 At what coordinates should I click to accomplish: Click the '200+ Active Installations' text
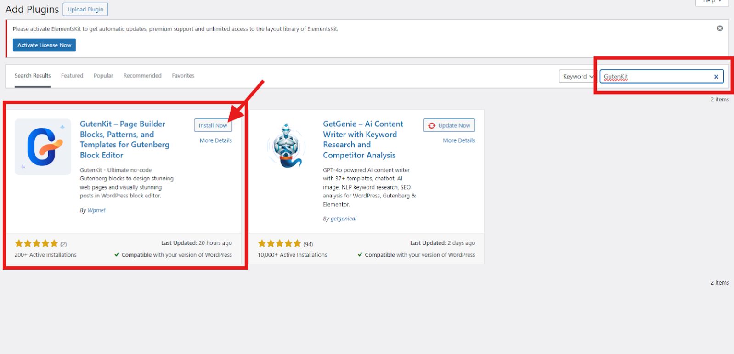[x=45, y=255]
